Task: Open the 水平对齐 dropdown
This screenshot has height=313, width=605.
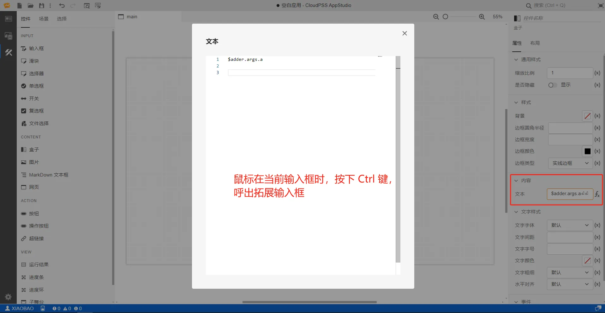Action: [x=570, y=284]
